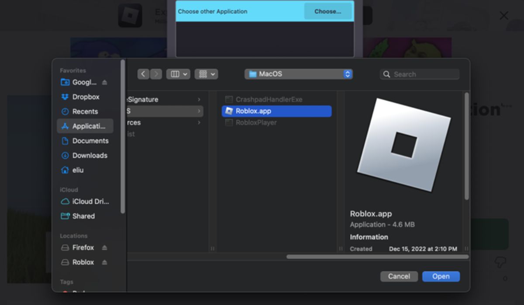The image size is (524, 305).
Task: Go forward with the right arrow button
Action: [x=156, y=74]
